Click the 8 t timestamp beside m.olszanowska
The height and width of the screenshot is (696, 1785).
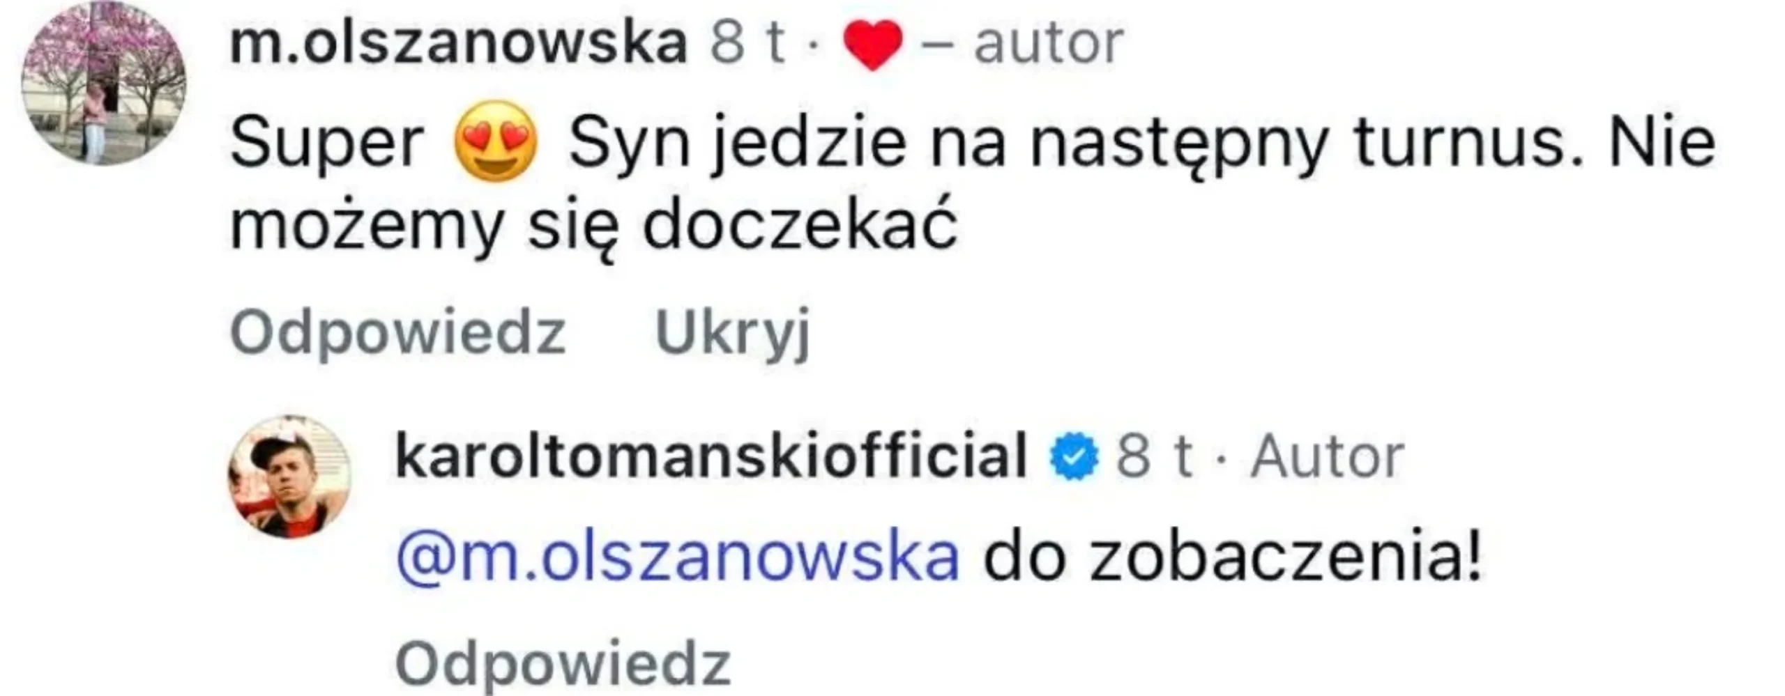click(747, 43)
